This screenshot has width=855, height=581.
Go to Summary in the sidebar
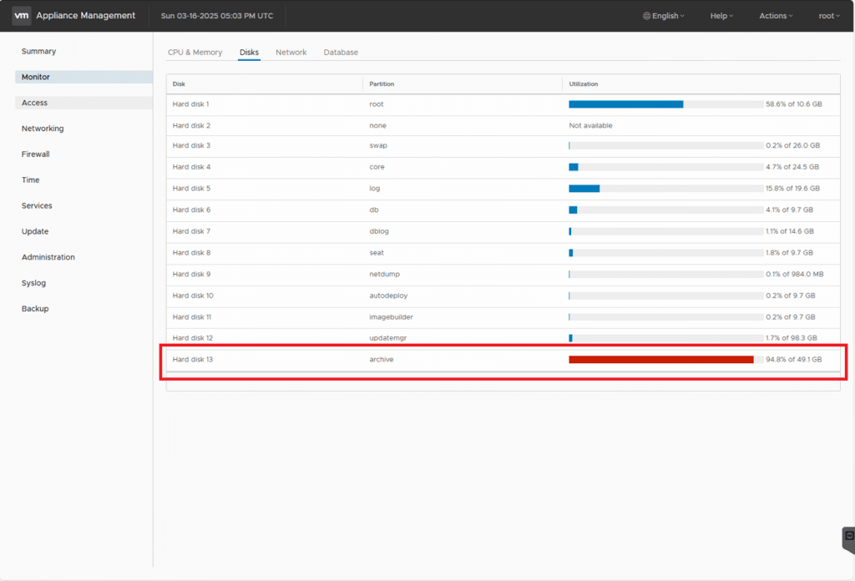(x=38, y=52)
